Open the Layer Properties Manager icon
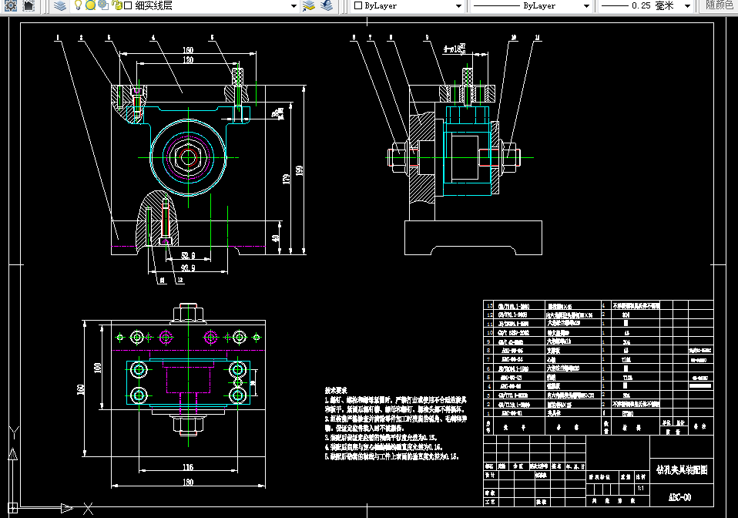Screen dimensions: 738x518 tap(61, 5)
